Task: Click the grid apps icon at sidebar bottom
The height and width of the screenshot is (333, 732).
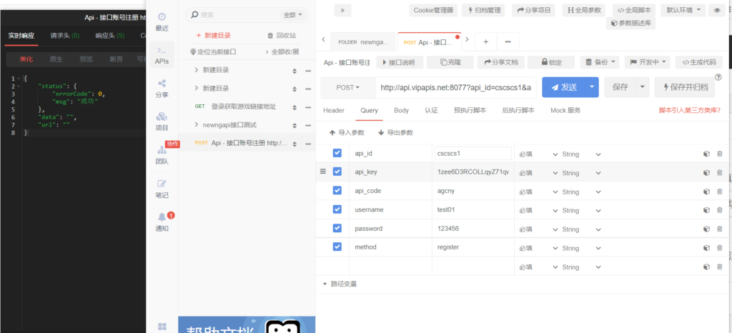Action: coord(162,327)
